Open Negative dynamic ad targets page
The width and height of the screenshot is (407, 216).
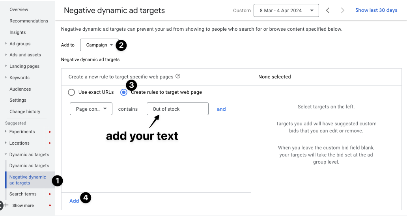pyautogui.click(x=28, y=180)
